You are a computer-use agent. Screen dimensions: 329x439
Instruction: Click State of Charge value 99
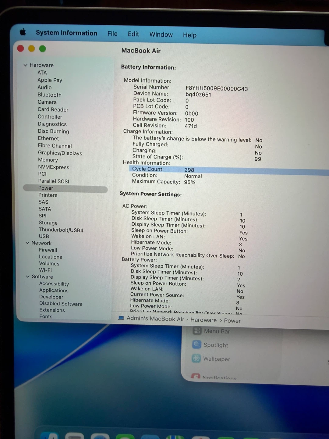pyautogui.click(x=258, y=159)
